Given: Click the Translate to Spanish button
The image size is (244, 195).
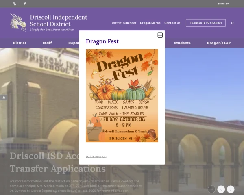Looking at the screenshot, I should pyautogui.click(x=206, y=23).
